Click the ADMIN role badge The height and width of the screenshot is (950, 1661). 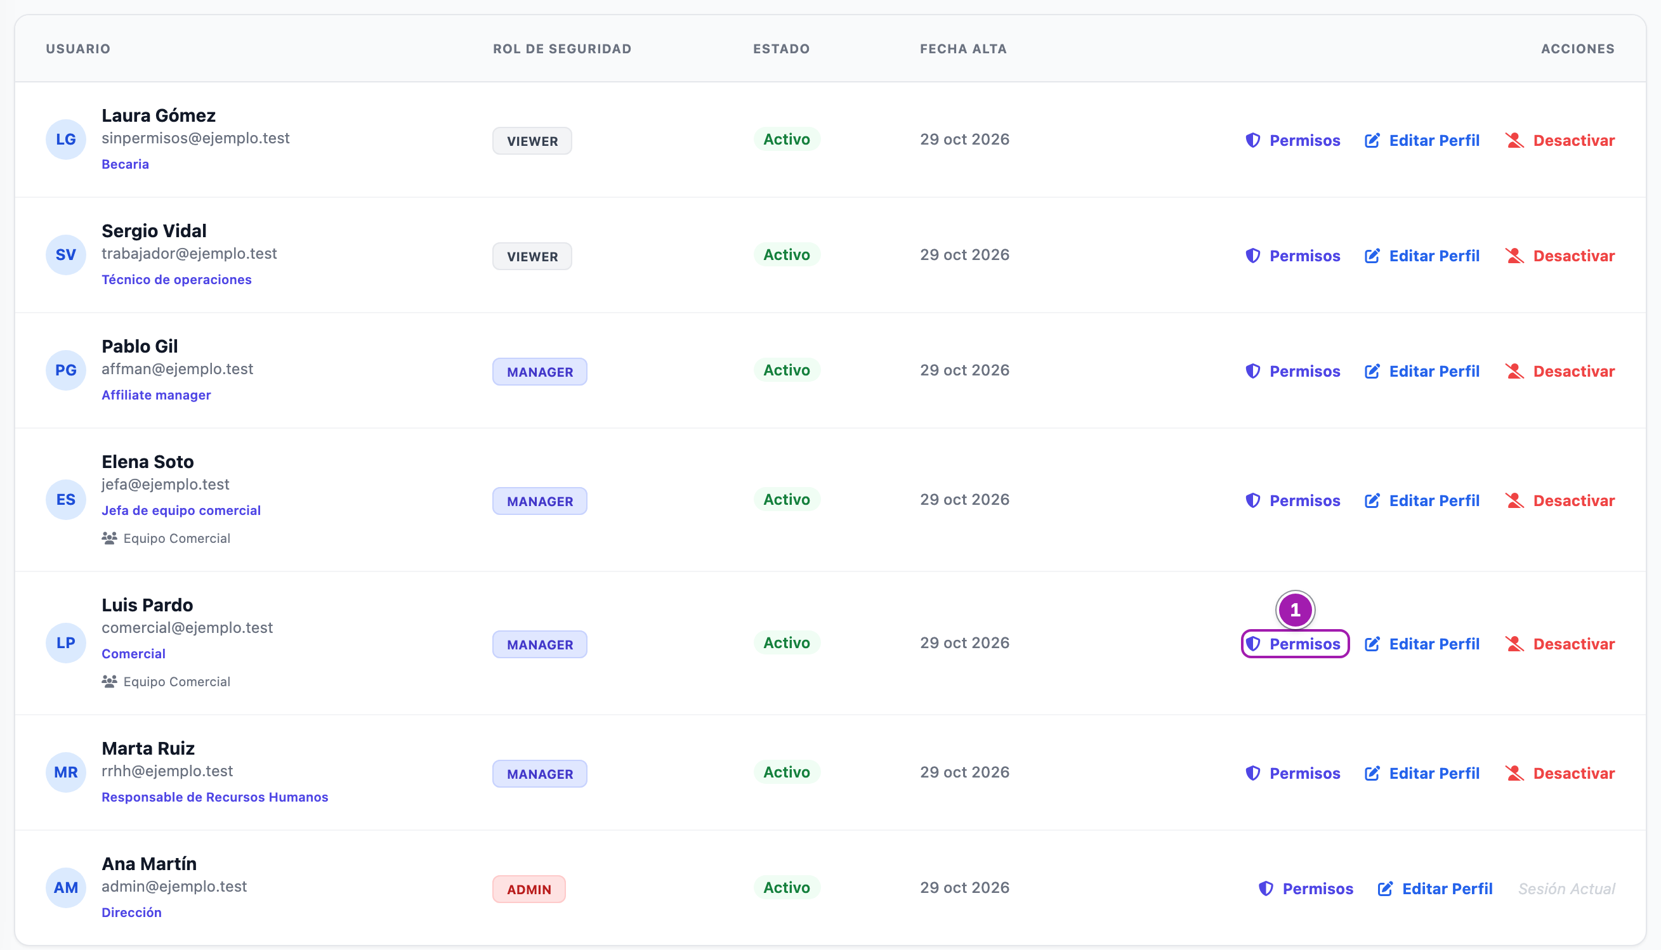pyautogui.click(x=528, y=889)
